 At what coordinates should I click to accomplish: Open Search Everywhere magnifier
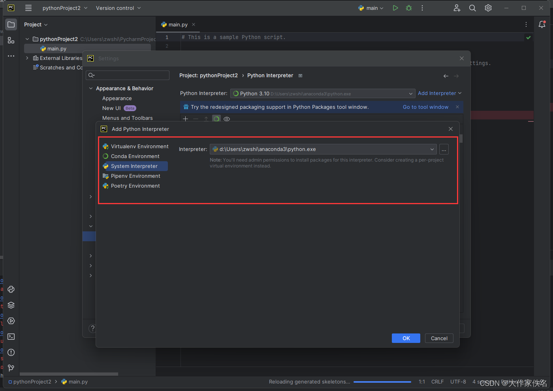coord(472,8)
